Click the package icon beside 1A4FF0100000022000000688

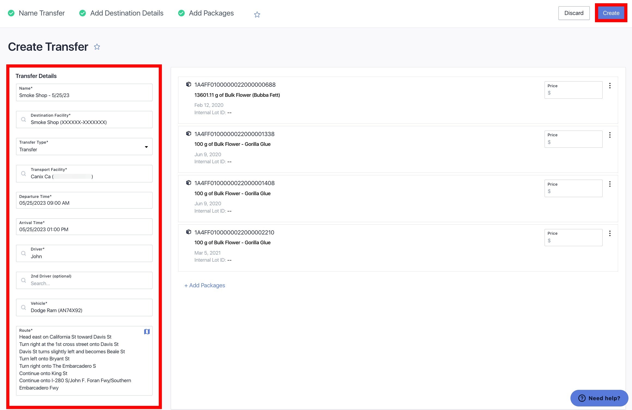coord(189,84)
